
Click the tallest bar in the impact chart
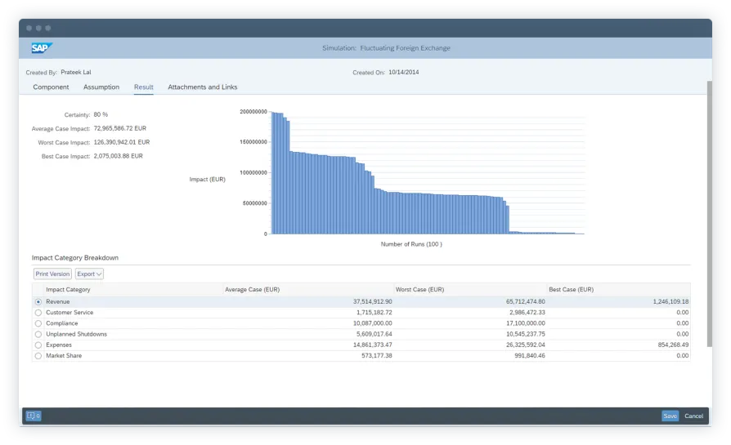tap(273, 173)
